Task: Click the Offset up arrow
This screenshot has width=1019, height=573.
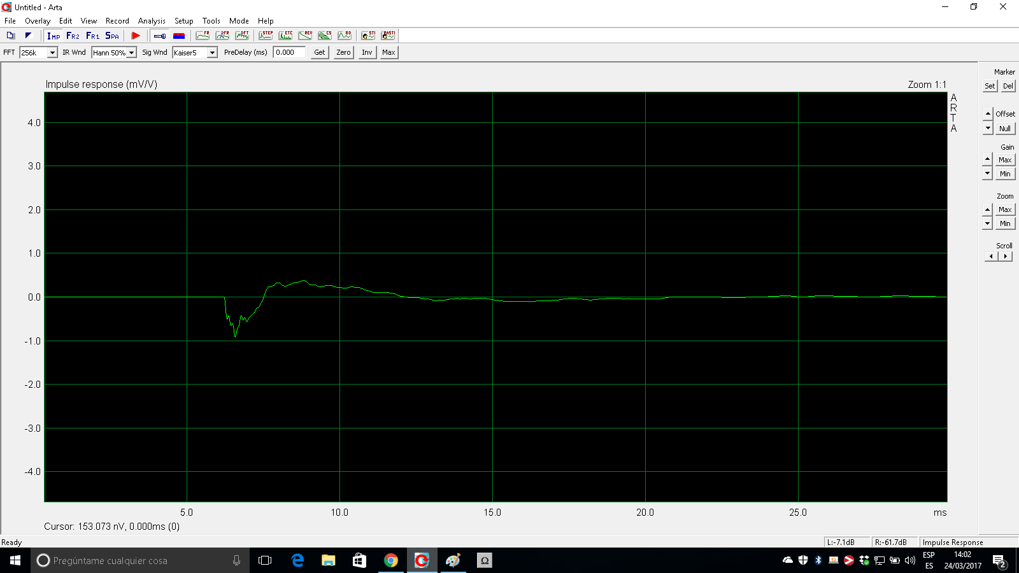Action: 988,113
